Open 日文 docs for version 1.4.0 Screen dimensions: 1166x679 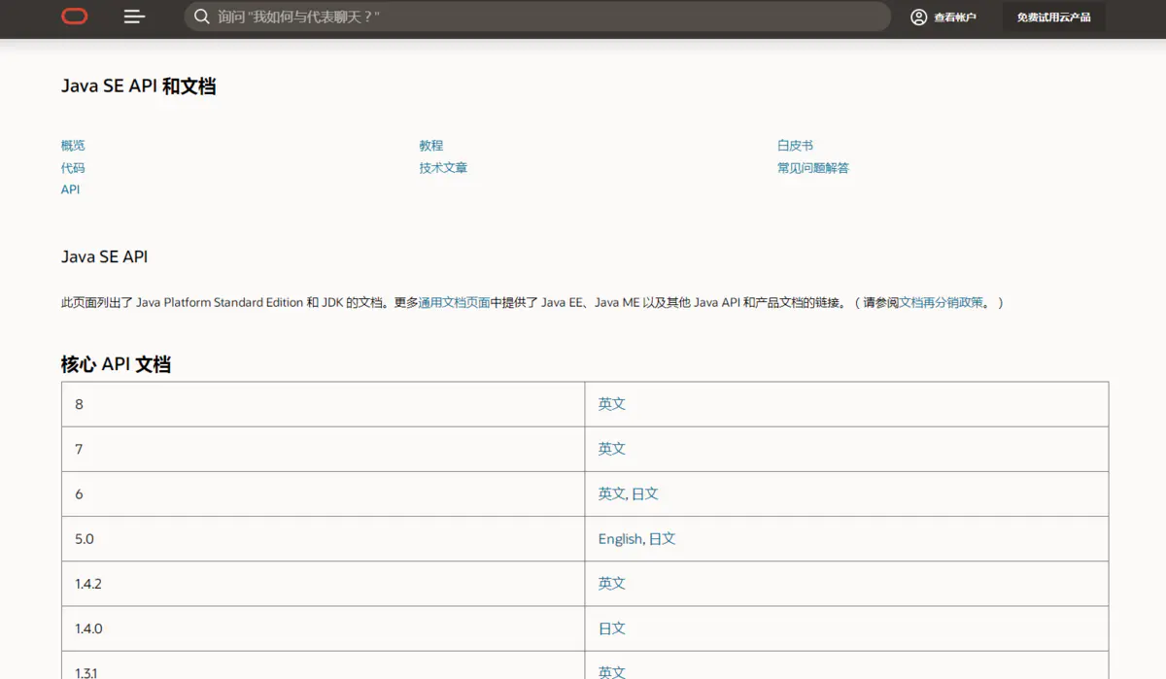pos(612,628)
